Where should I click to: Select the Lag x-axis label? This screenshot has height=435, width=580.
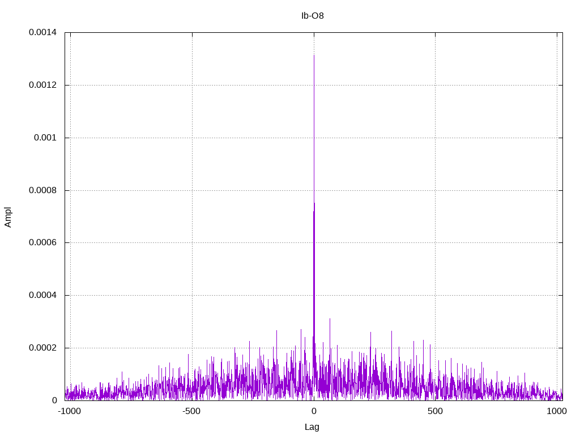pos(312,427)
